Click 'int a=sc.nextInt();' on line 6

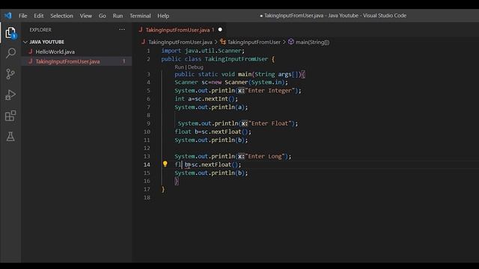[207, 99]
